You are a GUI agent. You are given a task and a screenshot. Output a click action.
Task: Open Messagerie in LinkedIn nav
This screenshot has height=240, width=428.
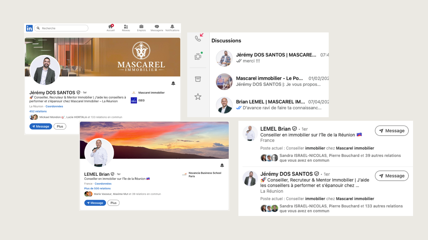pos(157,28)
